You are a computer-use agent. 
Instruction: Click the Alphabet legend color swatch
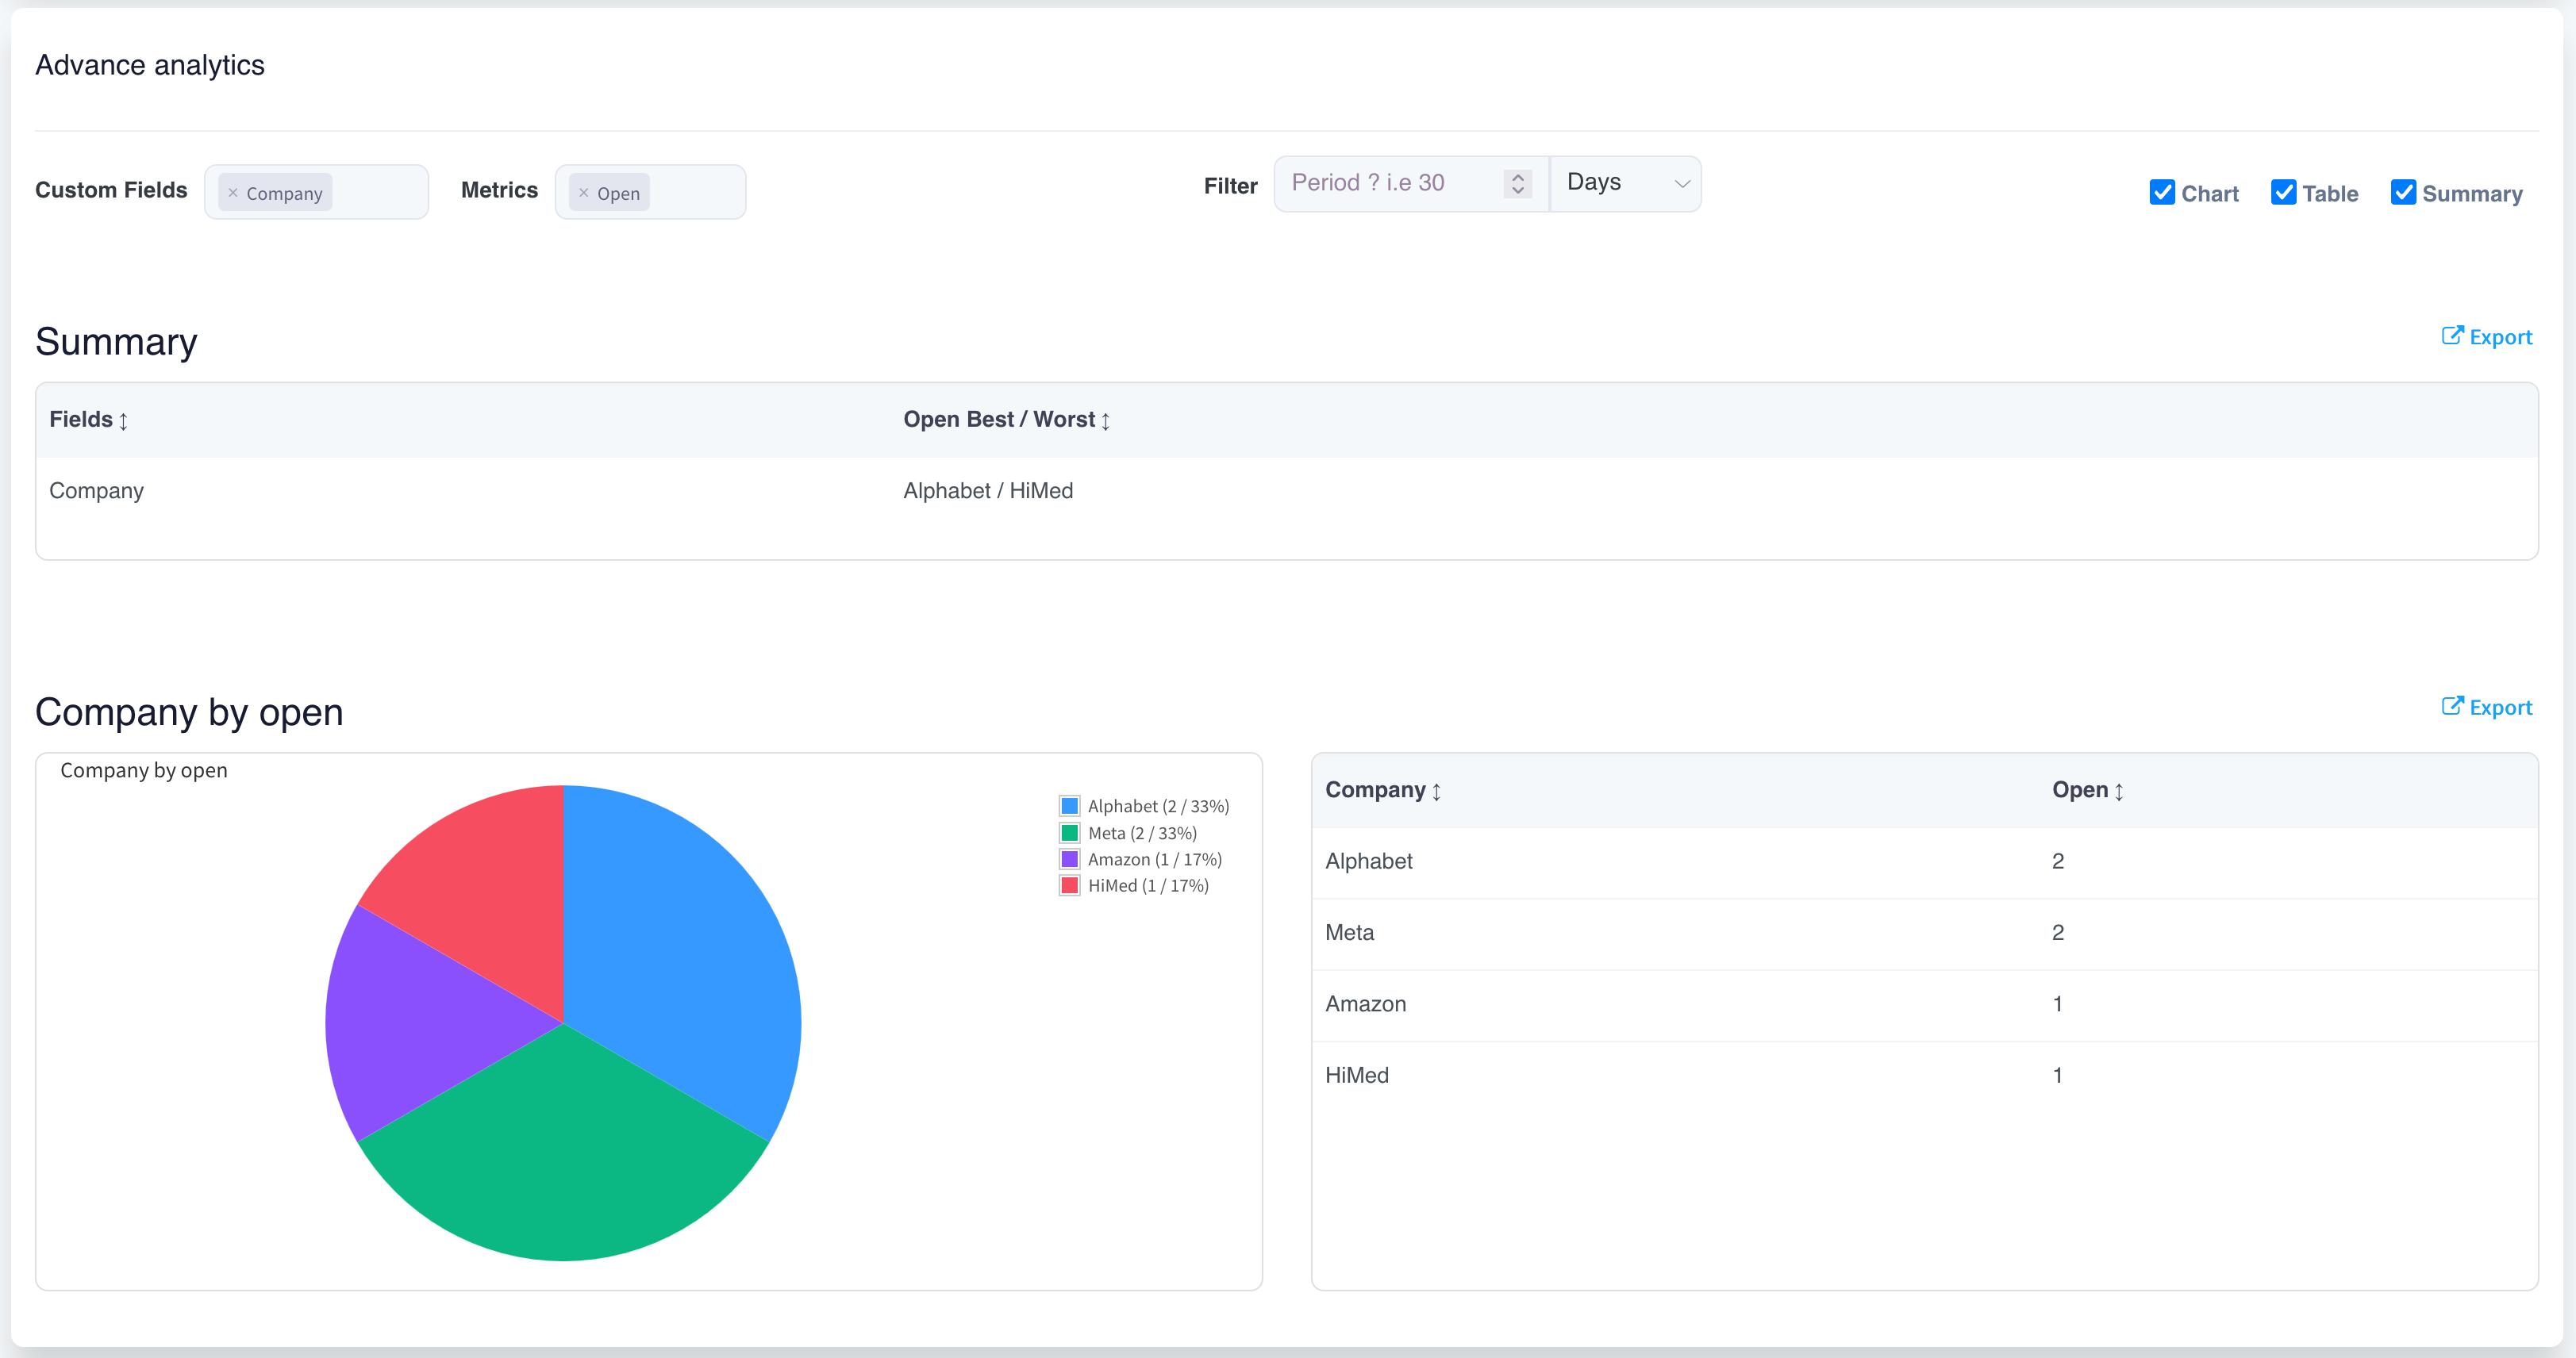(1069, 805)
